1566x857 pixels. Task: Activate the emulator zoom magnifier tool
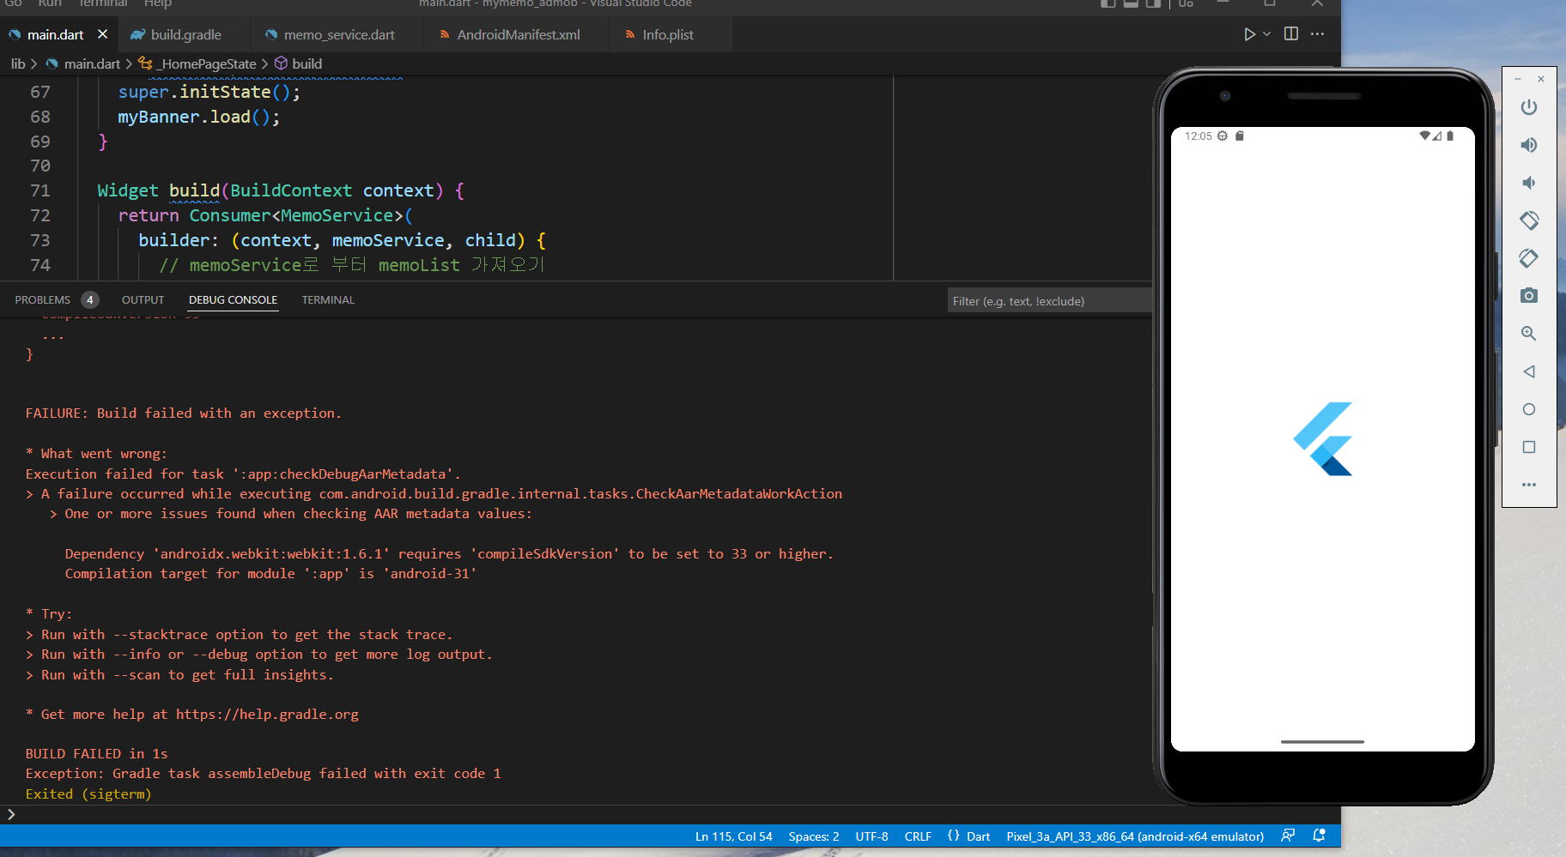(1528, 334)
